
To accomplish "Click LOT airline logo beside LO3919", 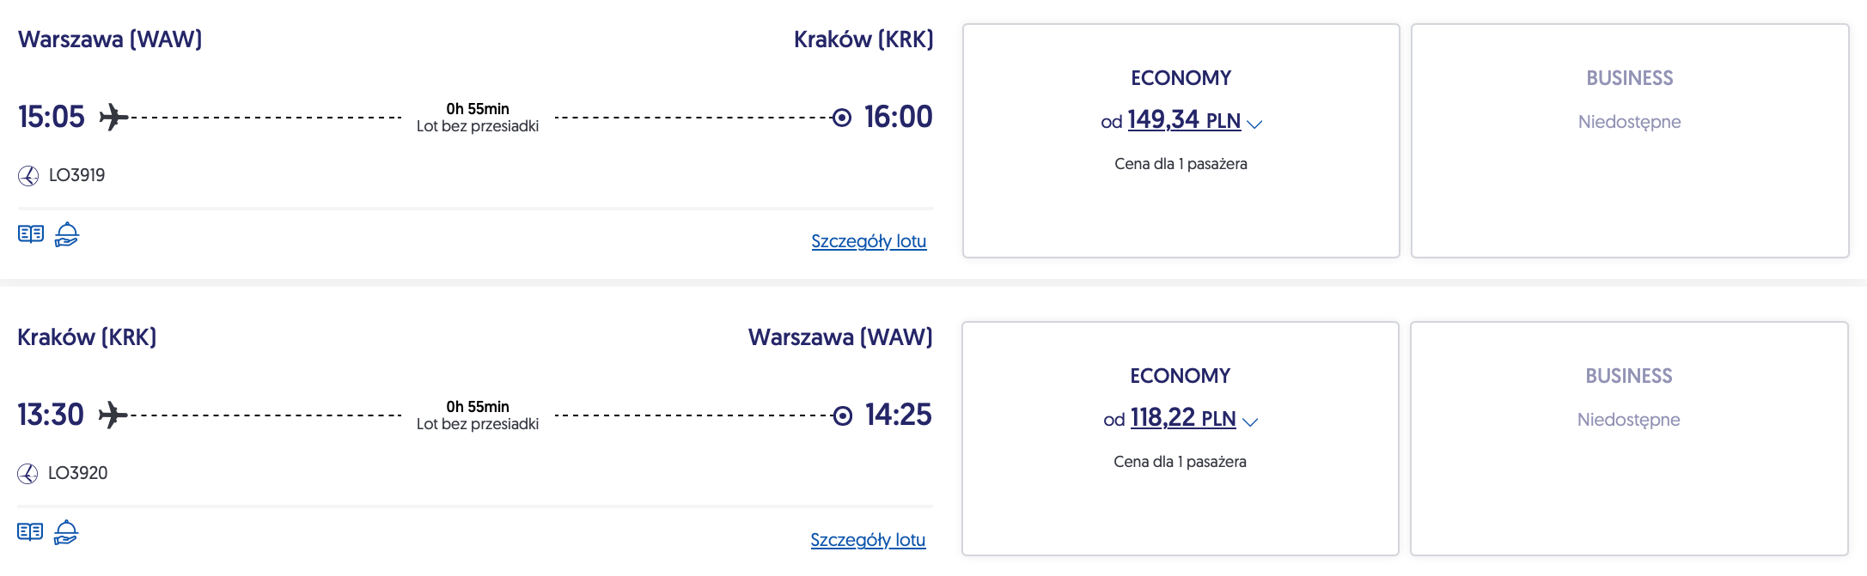I will (x=28, y=176).
